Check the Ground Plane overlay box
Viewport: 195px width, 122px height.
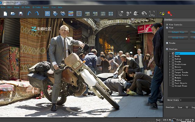[x=173, y=86]
